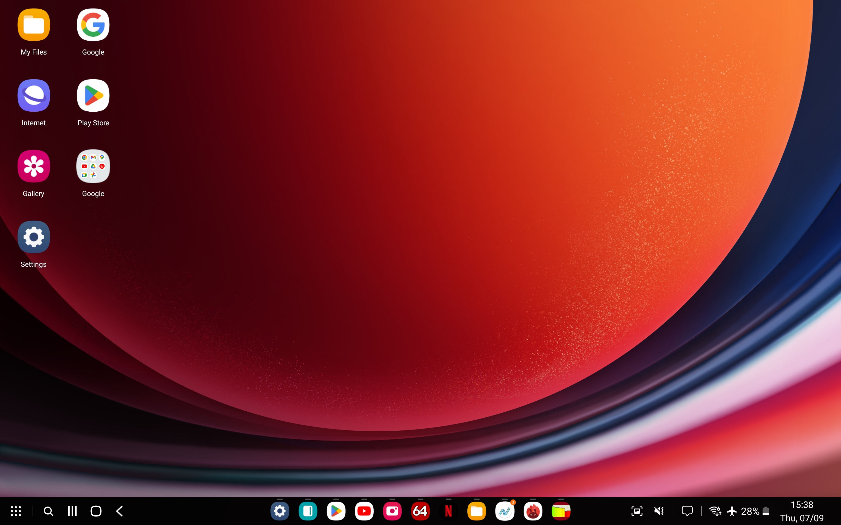The height and width of the screenshot is (525, 841).
Task: Click the Internet label text
Action: [34, 123]
